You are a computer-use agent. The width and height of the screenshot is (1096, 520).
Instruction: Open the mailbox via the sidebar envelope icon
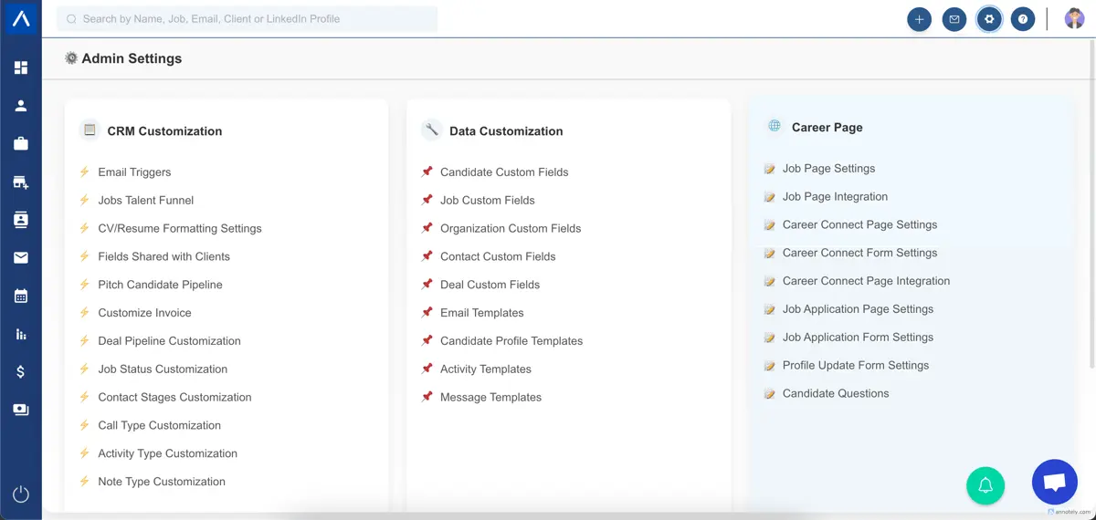pyautogui.click(x=20, y=258)
